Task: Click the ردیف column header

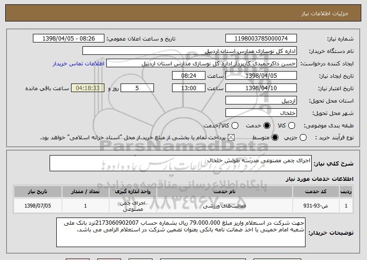Action: [346, 192]
